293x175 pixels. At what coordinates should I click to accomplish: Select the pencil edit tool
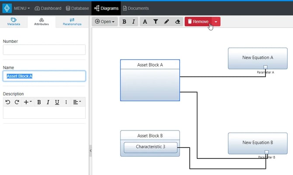pos(167,21)
